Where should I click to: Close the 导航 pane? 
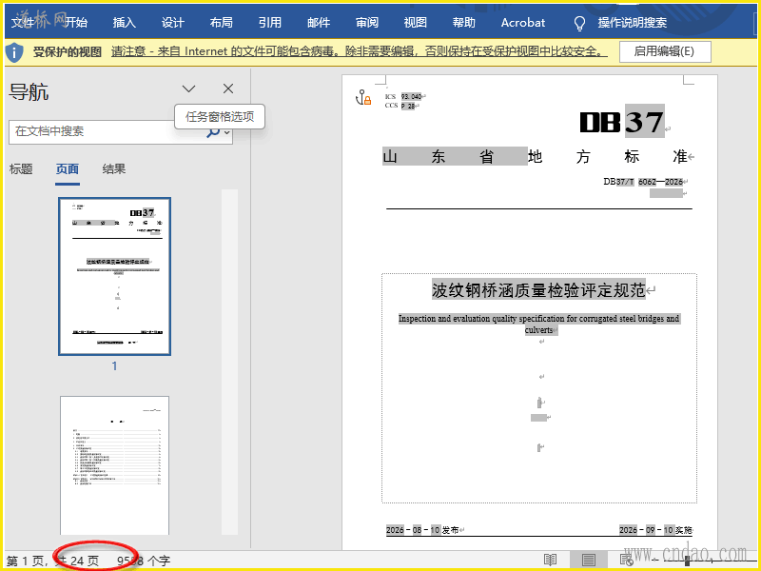pyautogui.click(x=228, y=89)
